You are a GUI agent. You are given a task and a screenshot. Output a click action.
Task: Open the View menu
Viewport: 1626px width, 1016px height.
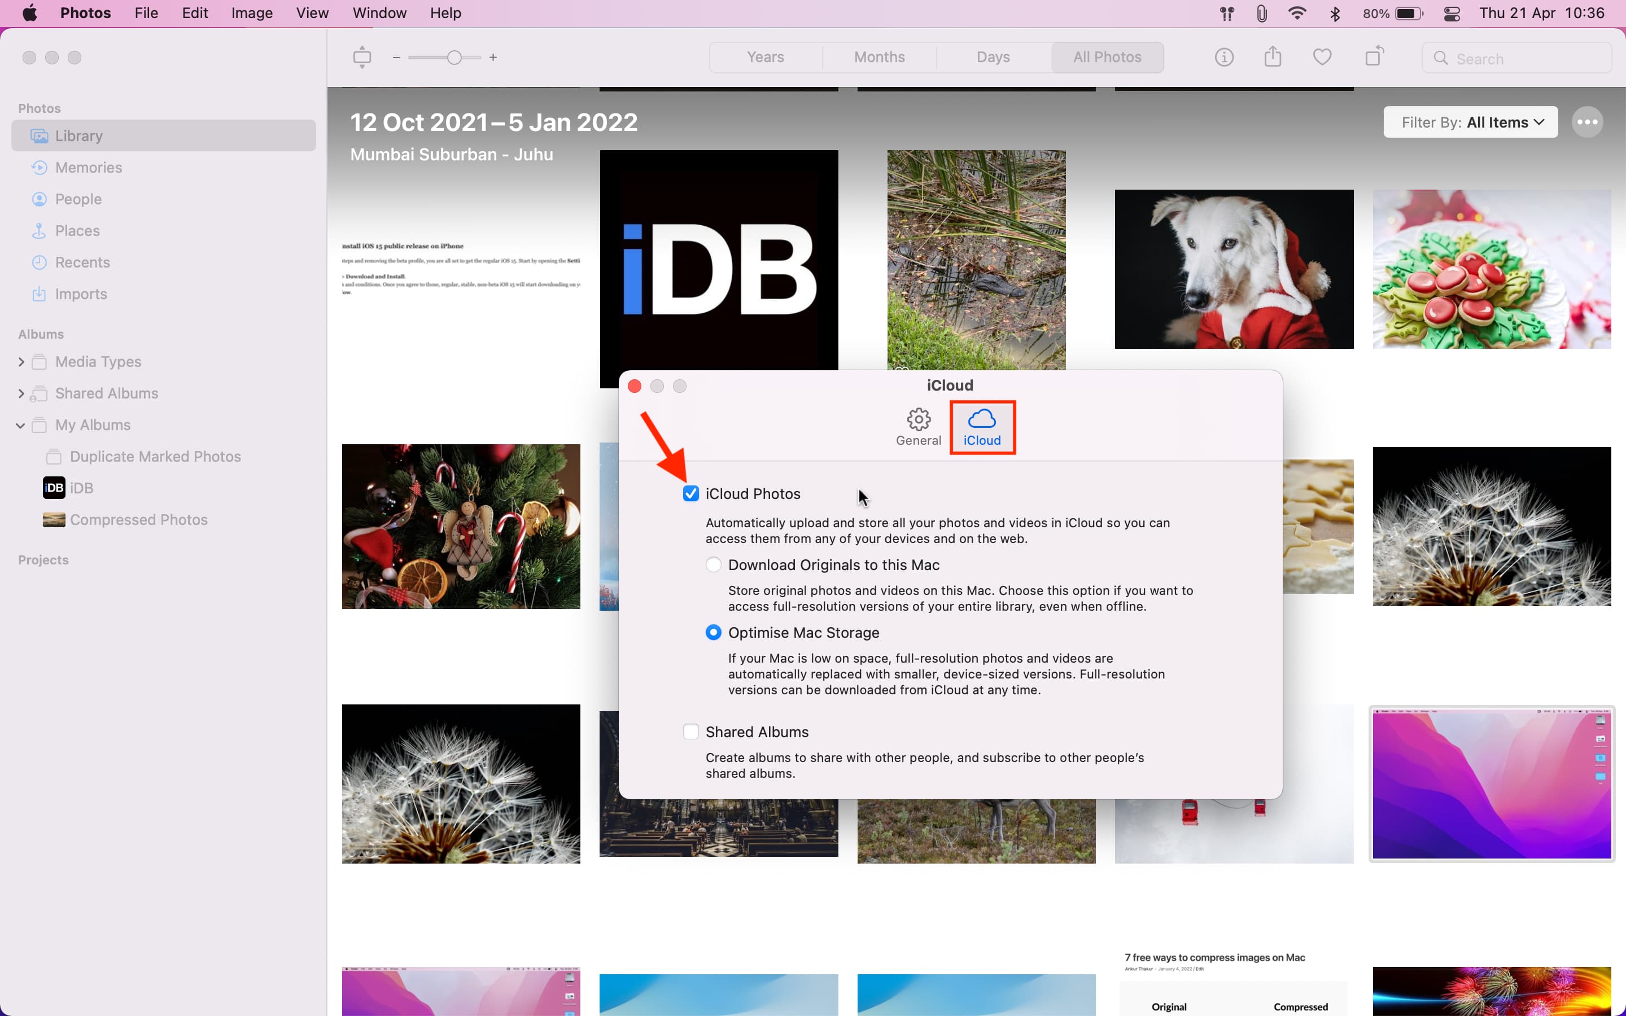point(312,14)
